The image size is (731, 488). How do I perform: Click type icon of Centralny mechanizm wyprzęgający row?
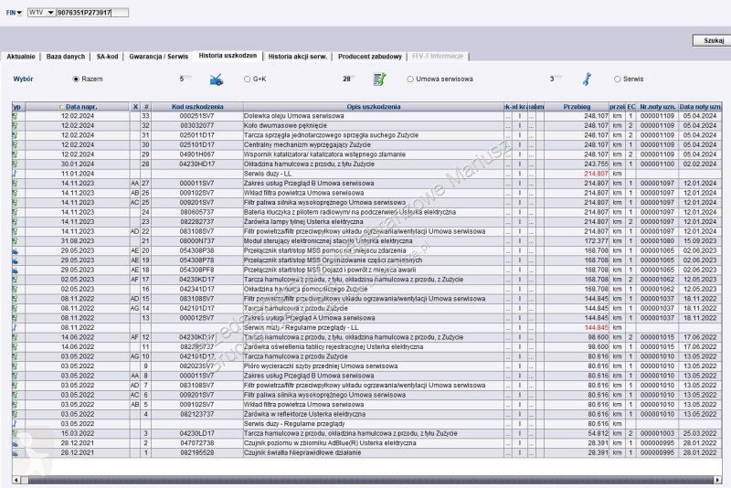click(x=15, y=145)
